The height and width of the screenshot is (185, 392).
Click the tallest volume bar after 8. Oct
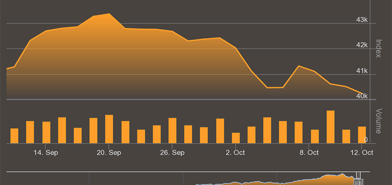(x=331, y=127)
